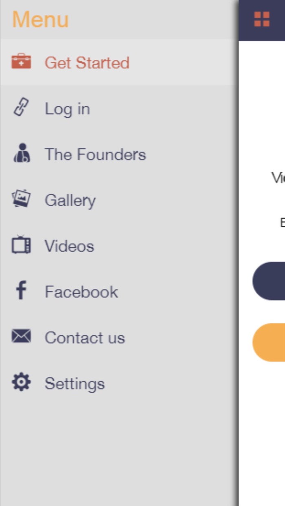Click the orange Menu heading
285x506 pixels.
(x=40, y=20)
